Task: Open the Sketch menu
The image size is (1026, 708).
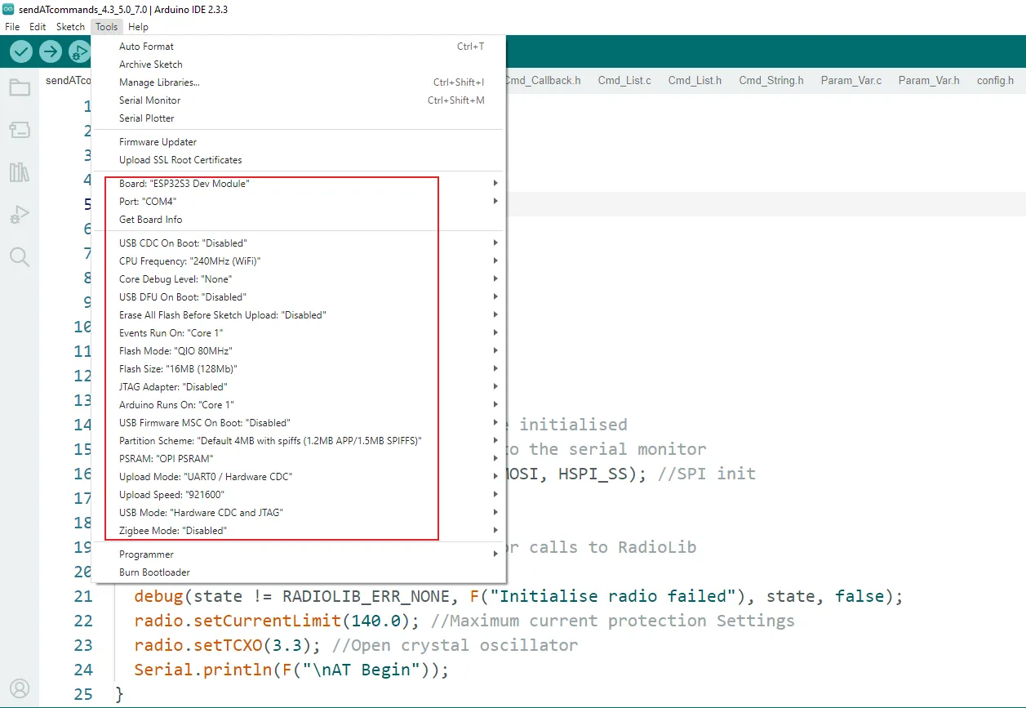Action: click(x=70, y=27)
